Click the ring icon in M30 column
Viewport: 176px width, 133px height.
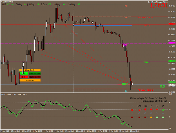point(145,114)
